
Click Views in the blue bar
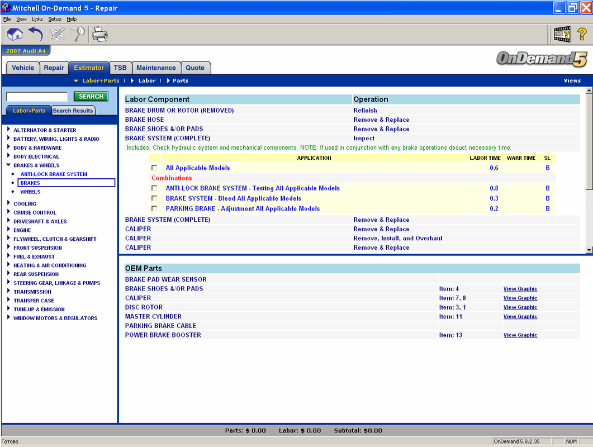tap(572, 80)
